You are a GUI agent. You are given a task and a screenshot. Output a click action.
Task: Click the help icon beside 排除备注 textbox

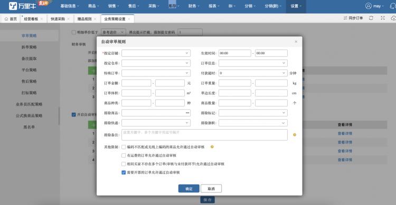[x=295, y=135]
